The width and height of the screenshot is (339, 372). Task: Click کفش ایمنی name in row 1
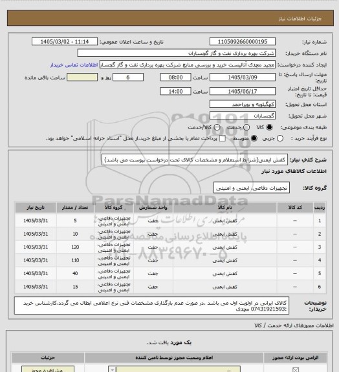pos(225,221)
